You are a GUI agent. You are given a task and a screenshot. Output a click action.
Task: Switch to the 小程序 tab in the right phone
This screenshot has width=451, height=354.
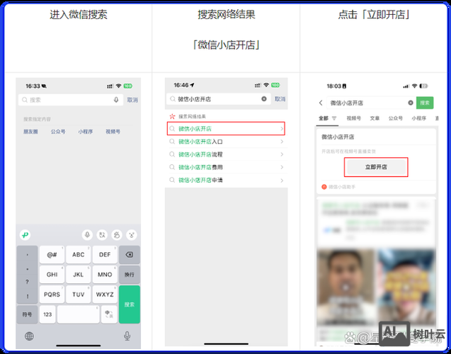point(419,118)
